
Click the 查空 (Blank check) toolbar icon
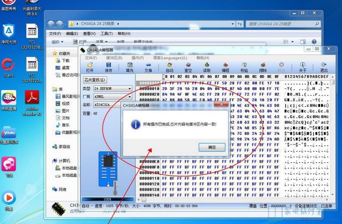click(x=188, y=68)
